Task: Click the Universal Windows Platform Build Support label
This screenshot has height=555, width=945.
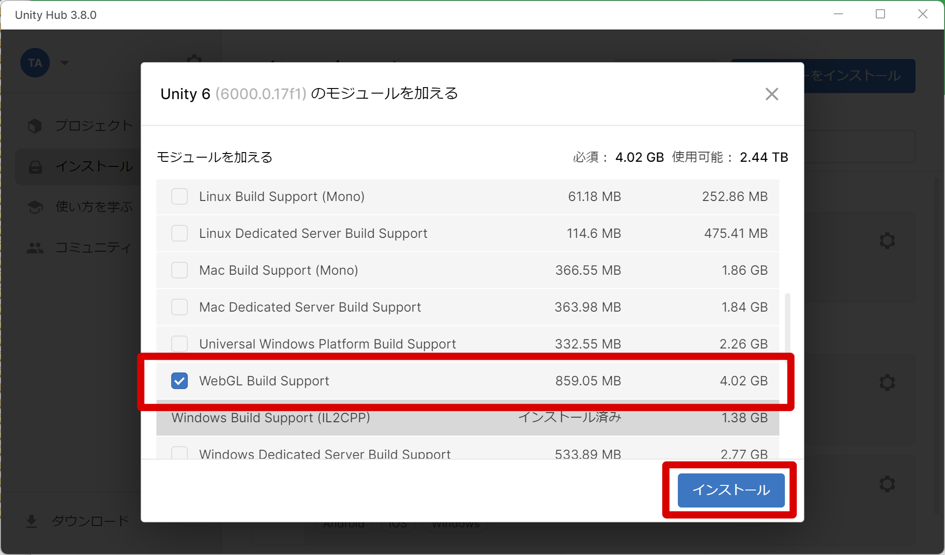Action: [x=328, y=344]
